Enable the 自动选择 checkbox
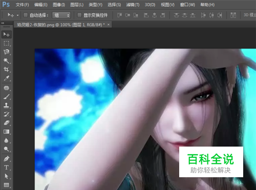256x190 pixels. (x=26, y=15)
